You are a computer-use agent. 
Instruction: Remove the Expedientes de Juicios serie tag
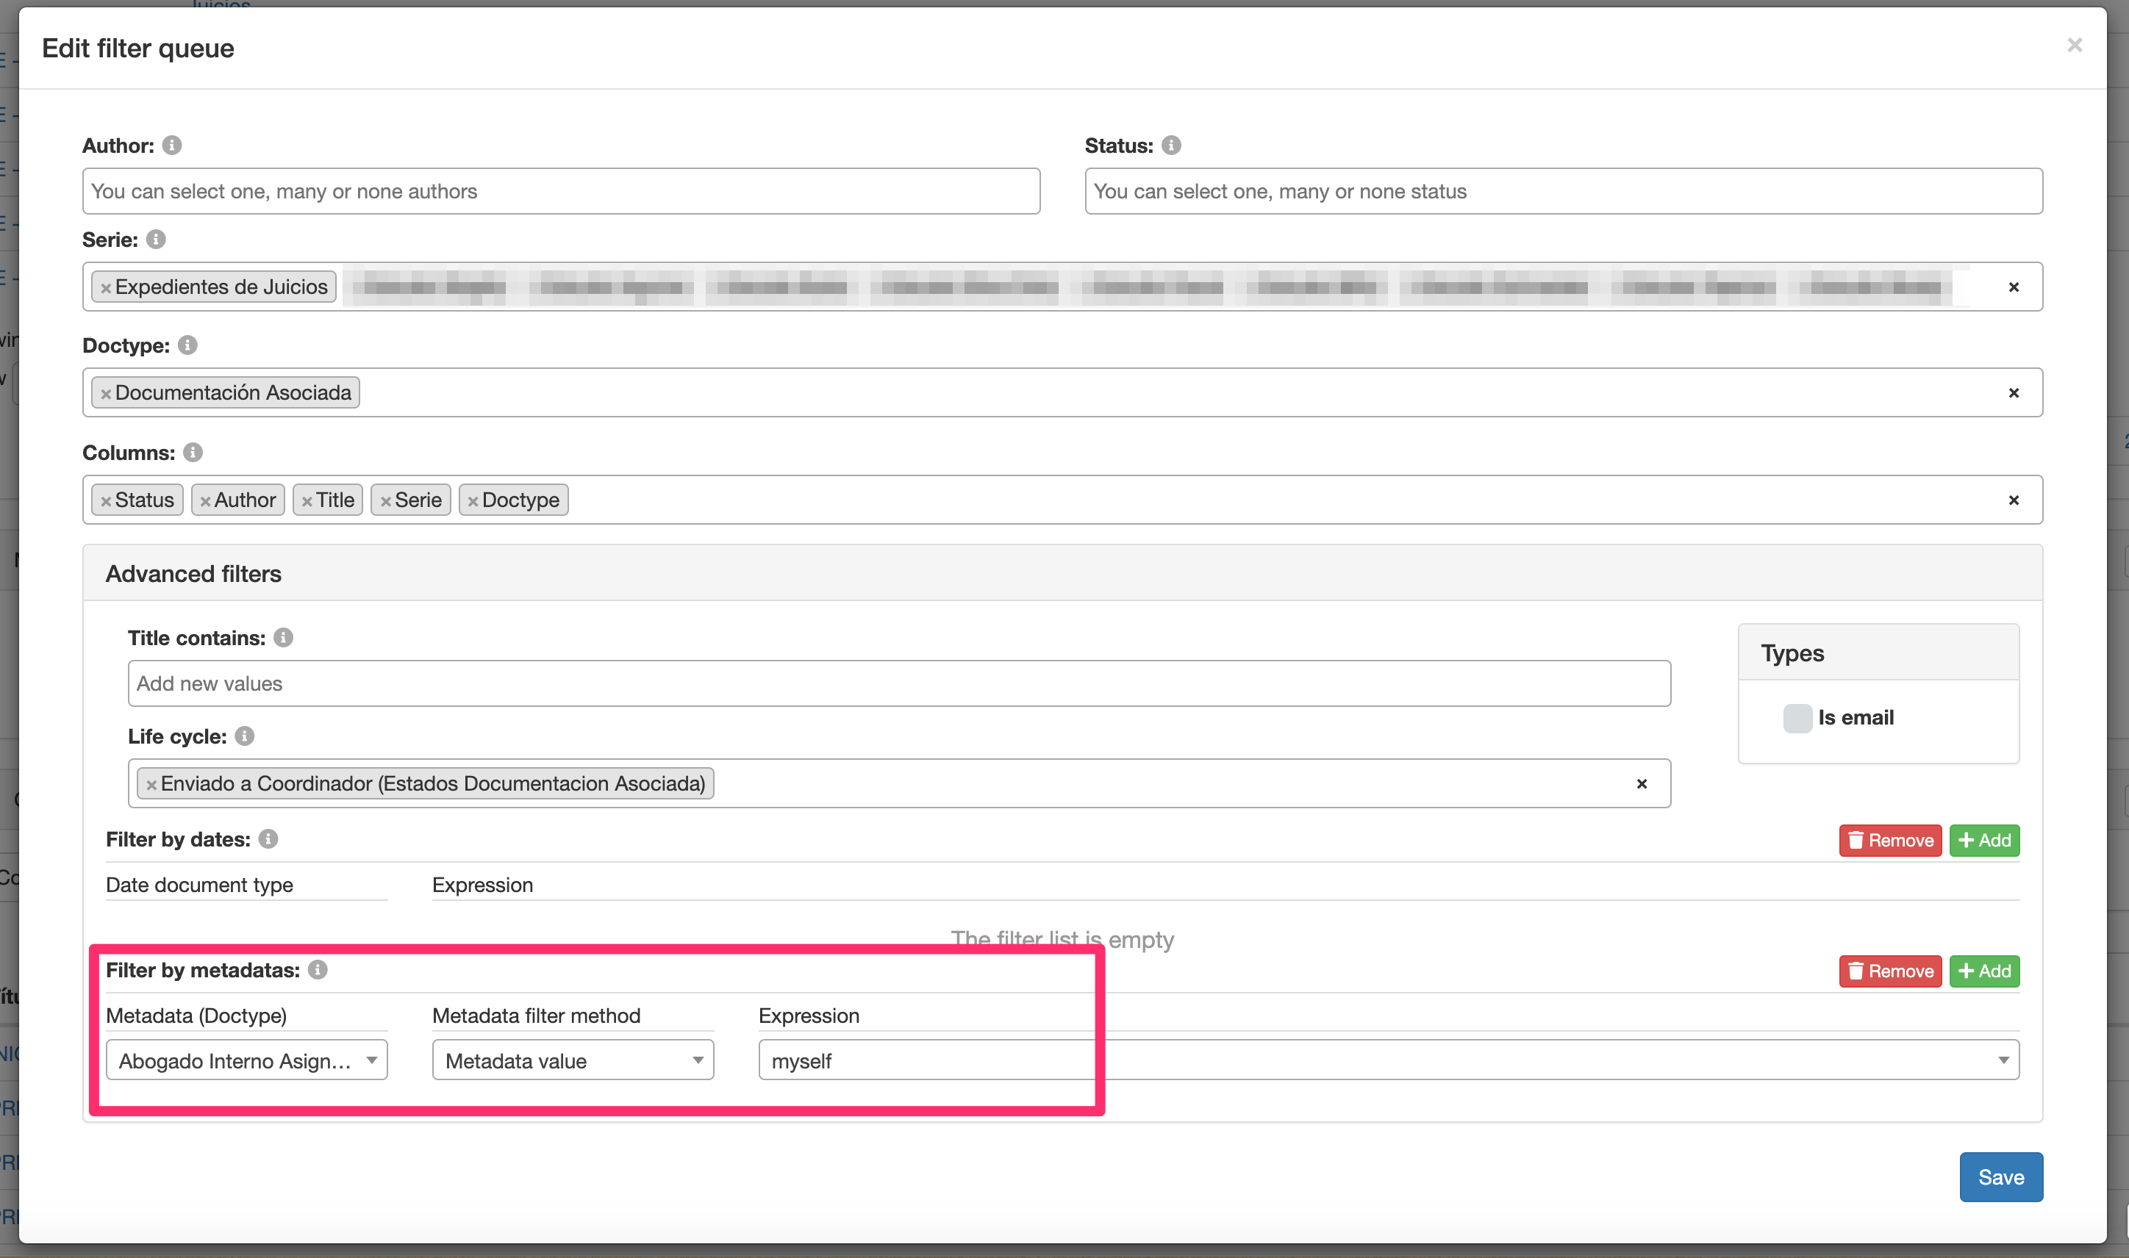(106, 288)
